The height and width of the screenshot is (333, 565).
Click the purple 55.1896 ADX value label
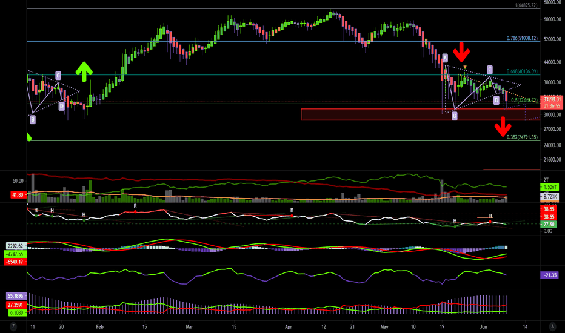[x=16, y=296]
